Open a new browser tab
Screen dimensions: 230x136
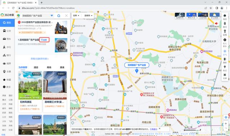coord(42,3)
